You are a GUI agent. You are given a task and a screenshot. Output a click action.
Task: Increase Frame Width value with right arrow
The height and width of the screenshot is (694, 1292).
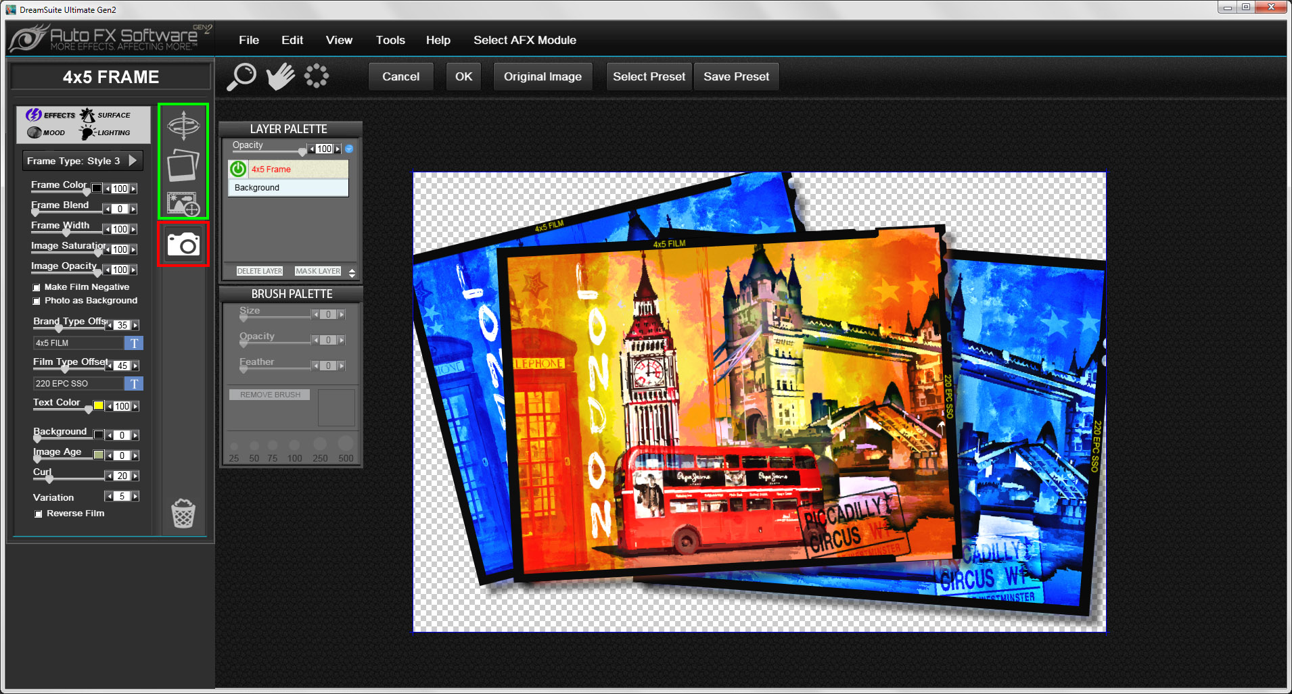133,230
